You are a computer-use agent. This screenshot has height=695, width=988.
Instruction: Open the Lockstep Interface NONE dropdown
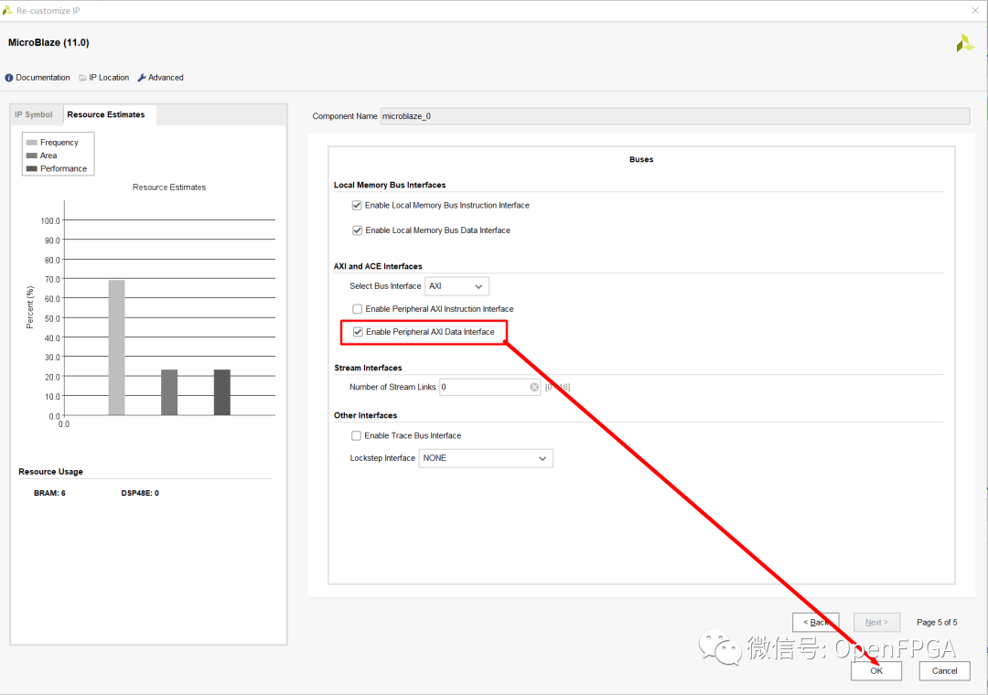tap(486, 458)
